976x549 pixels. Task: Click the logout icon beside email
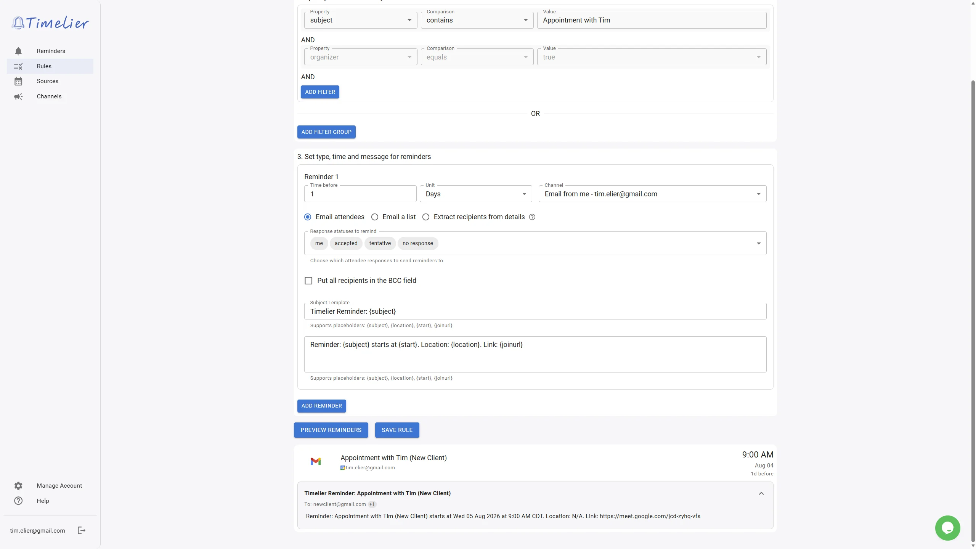coord(82,530)
